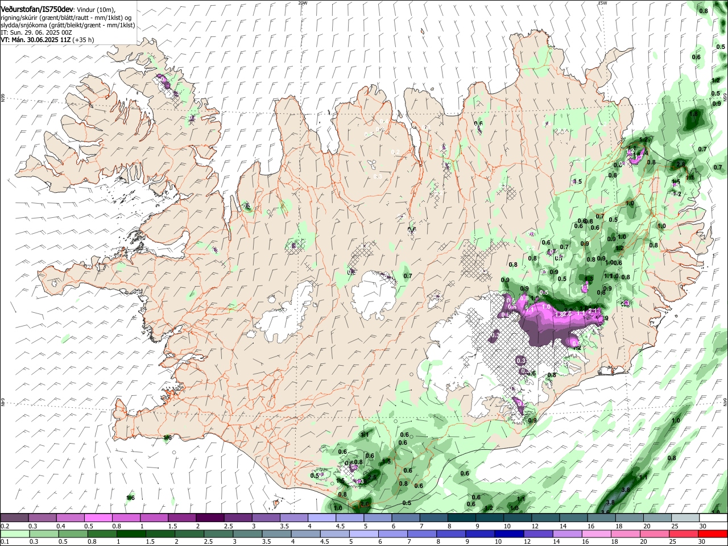Click the 'VT: Mán. 30.06.2025 11Z (+35 h)' line
Image resolution: width=728 pixels, height=546 pixels.
click(x=48, y=40)
